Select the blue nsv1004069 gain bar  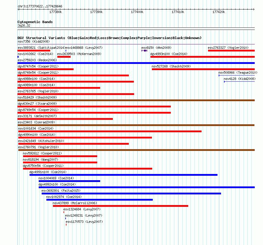(69, 181)
